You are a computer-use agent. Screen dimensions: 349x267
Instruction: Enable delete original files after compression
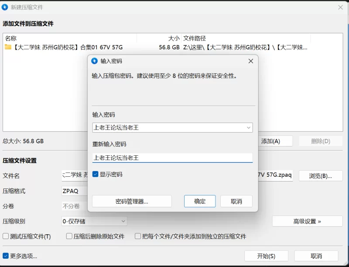(69, 236)
